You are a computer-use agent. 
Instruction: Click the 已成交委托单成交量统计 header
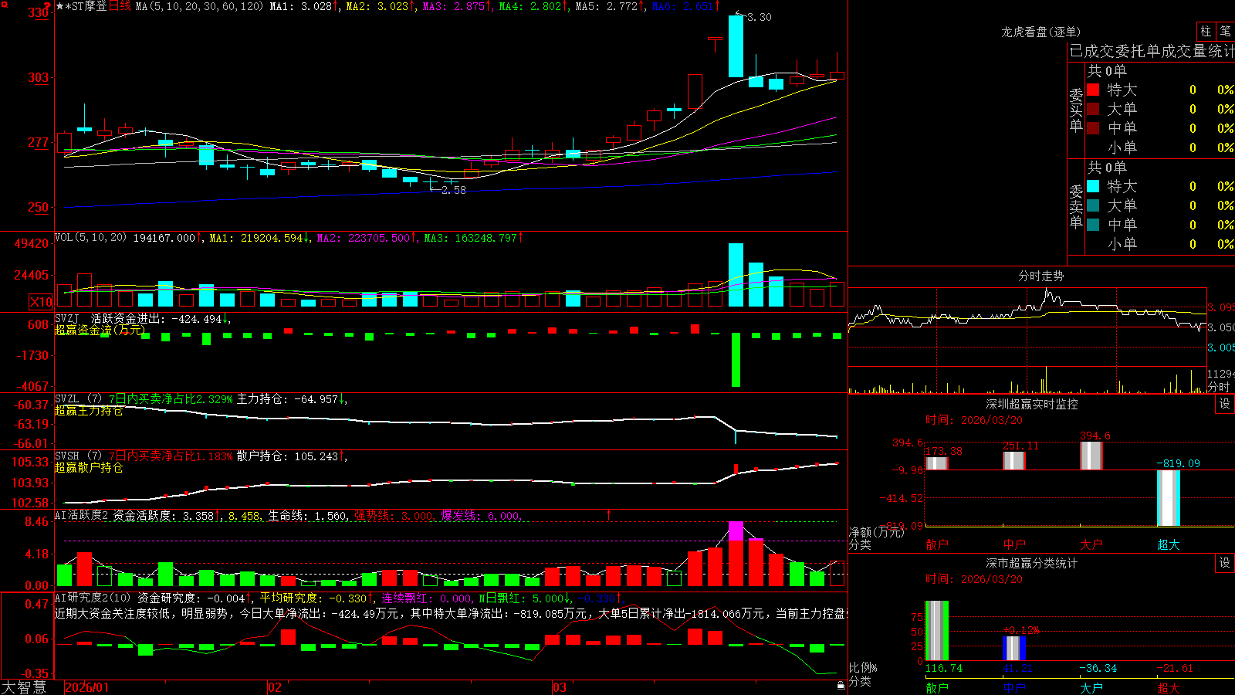click(1152, 51)
